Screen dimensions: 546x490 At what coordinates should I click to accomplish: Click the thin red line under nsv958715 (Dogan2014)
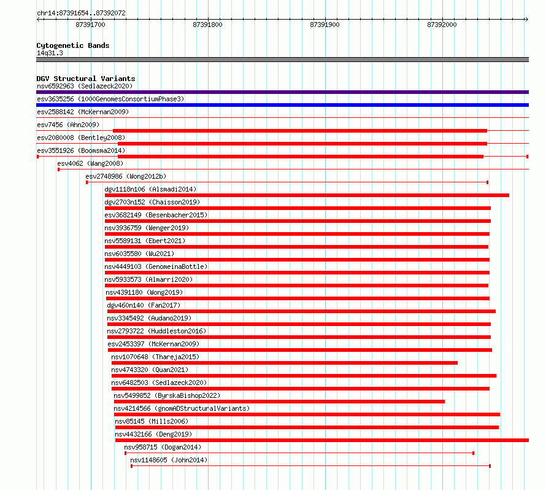pyautogui.click(x=299, y=453)
